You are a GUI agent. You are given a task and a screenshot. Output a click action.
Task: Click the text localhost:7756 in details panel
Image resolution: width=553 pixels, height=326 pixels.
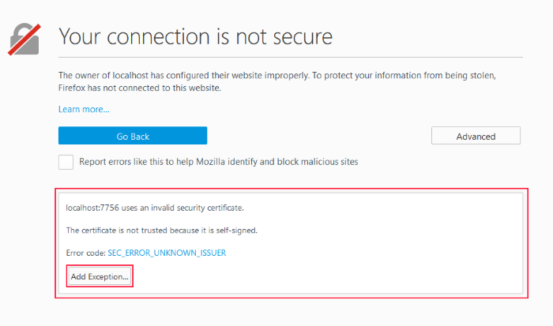[x=92, y=208]
